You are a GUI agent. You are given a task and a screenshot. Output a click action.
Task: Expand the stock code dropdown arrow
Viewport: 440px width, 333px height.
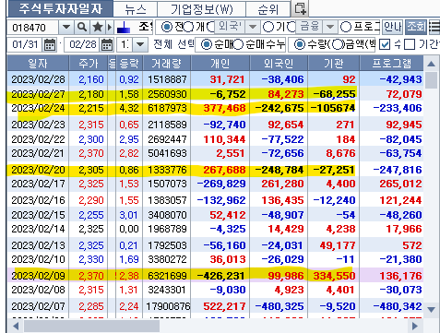[x=65, y=28]
